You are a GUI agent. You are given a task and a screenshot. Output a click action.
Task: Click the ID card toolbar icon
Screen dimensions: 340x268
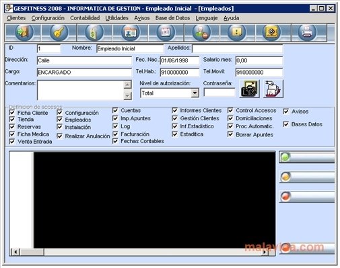130,33
